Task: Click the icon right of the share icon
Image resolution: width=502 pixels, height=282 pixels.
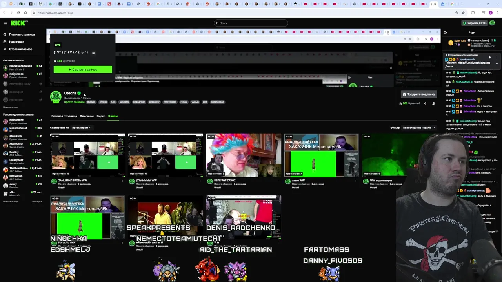Action: (433, 103)
